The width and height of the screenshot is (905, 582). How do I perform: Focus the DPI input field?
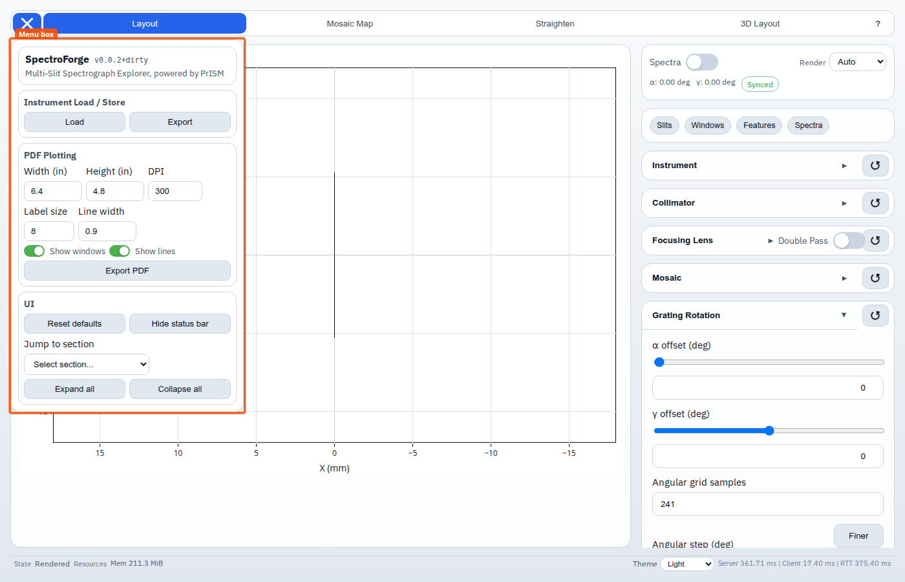tap(175, 191)
